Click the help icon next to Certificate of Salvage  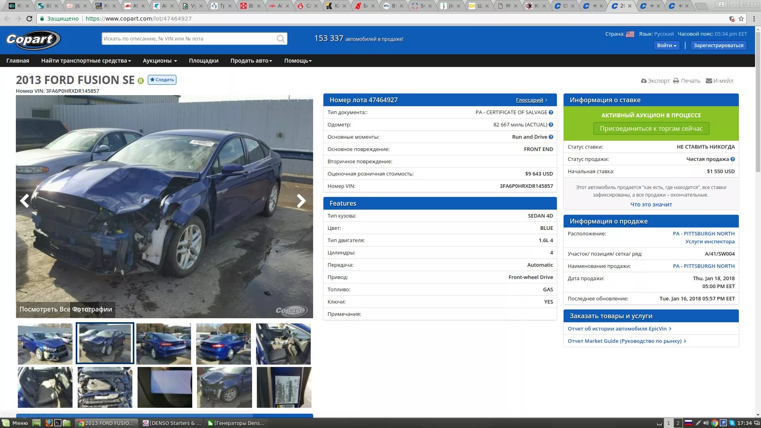coord(551,113)
